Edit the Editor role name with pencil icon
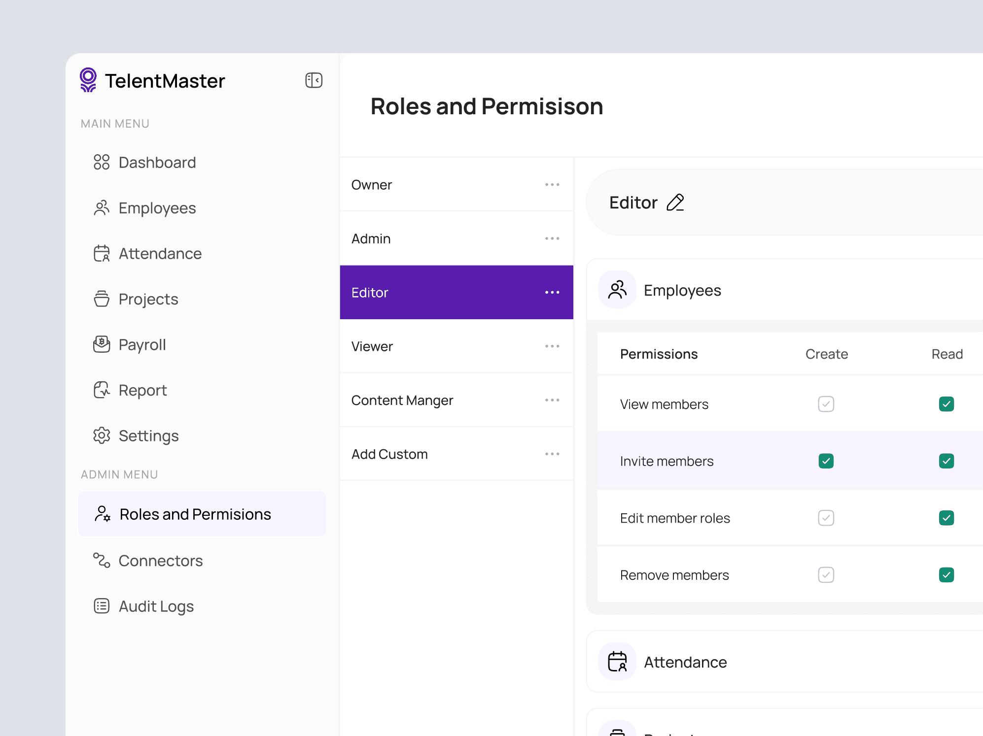The width and height of the screenshot is (983, 736). pos(675,202)
